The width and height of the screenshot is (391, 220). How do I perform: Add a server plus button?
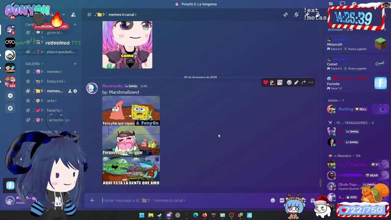pyautogui.click(x=10, y=96)
